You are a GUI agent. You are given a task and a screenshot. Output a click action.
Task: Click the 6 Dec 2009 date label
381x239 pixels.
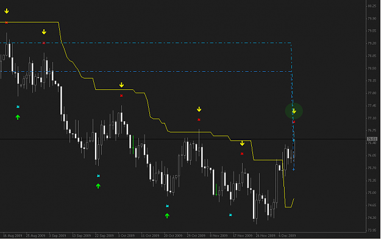pos(287,235)
